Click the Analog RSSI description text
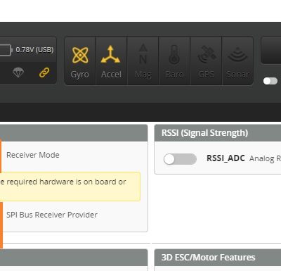Viewport: 281px width, 271px height. (x=265, y=158)
